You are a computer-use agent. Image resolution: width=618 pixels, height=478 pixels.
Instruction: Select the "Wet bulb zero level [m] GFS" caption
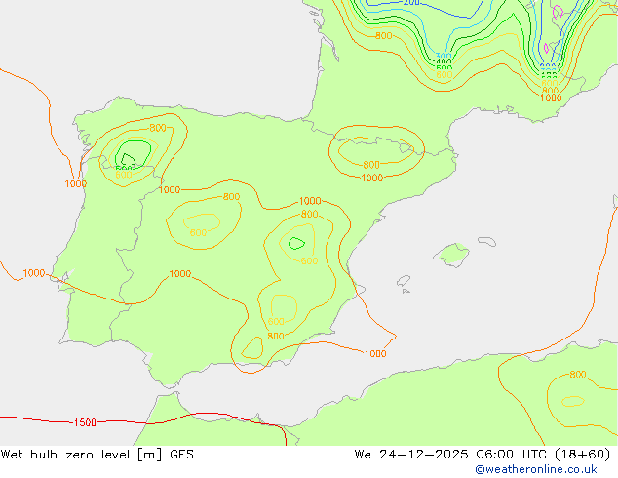pyautogui.click(x=97, y=455)
